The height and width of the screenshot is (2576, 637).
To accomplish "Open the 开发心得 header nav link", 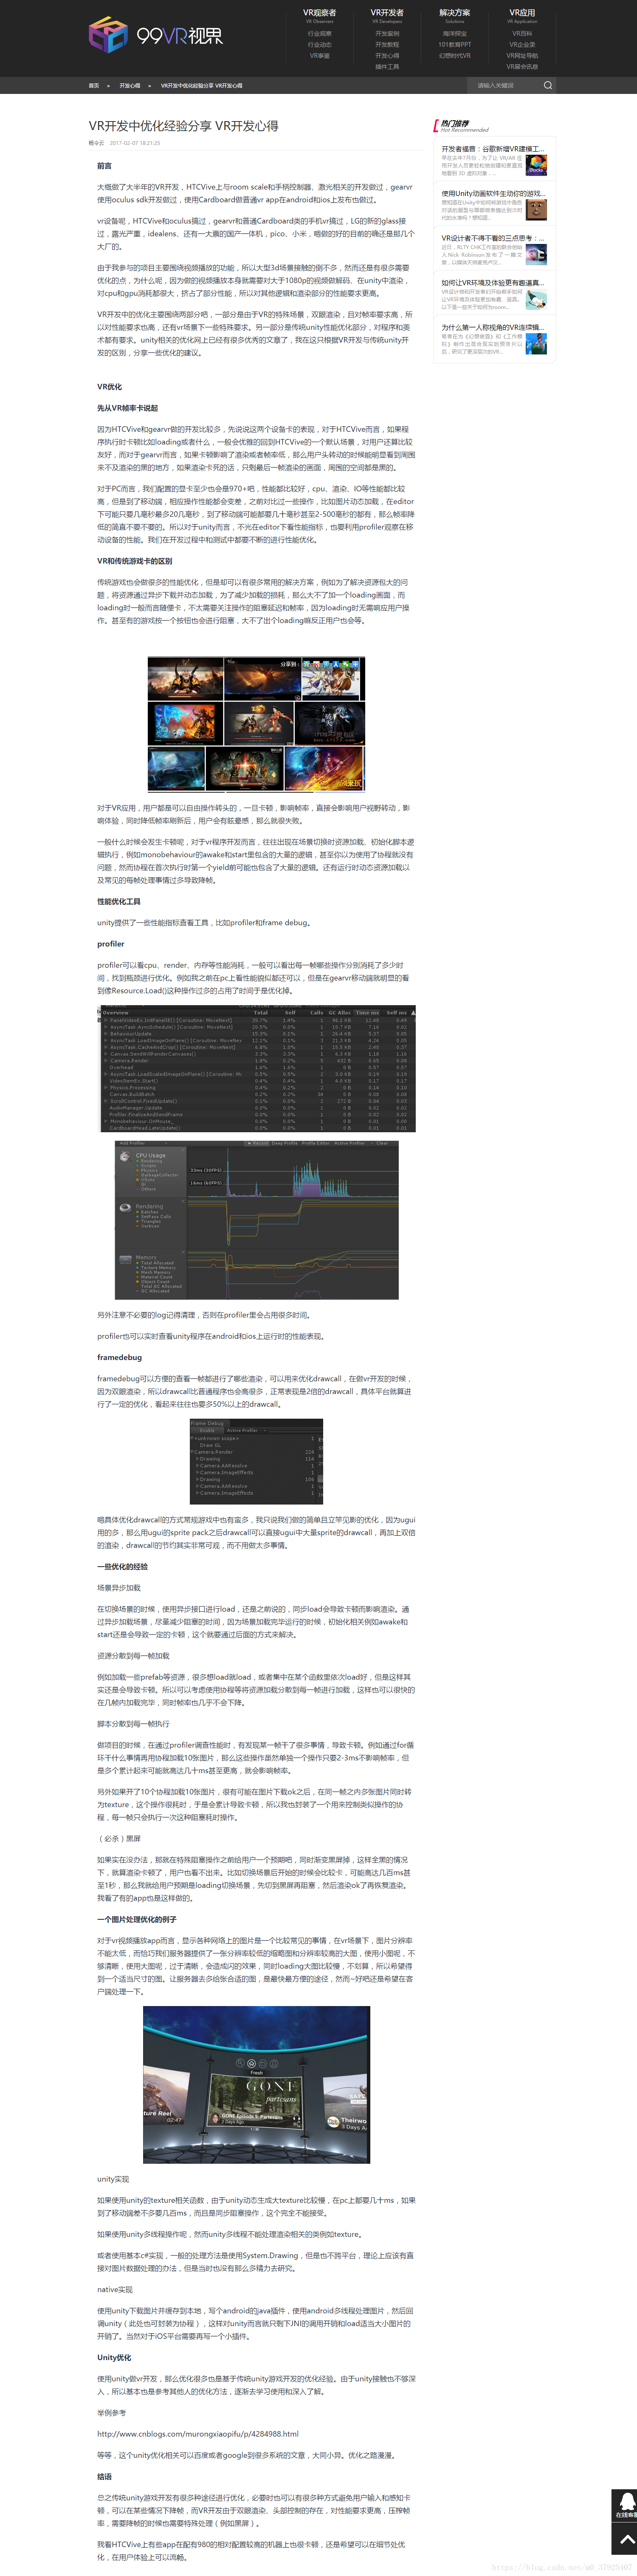I will 386,56.
